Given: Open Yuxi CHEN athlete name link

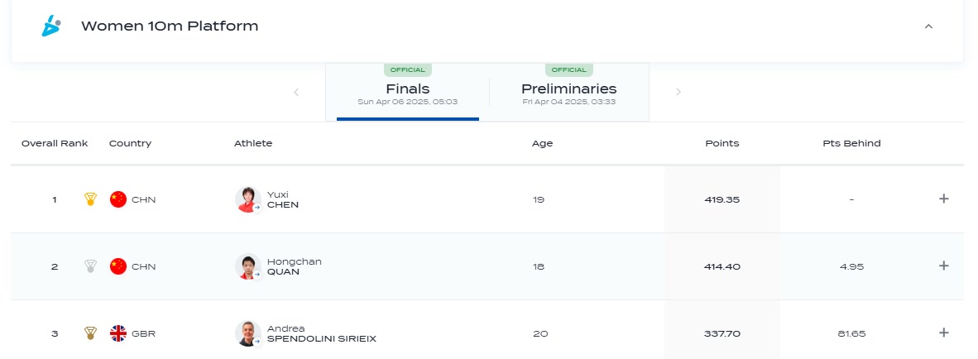Looking at the screenshot, I should tap(282, 199).
